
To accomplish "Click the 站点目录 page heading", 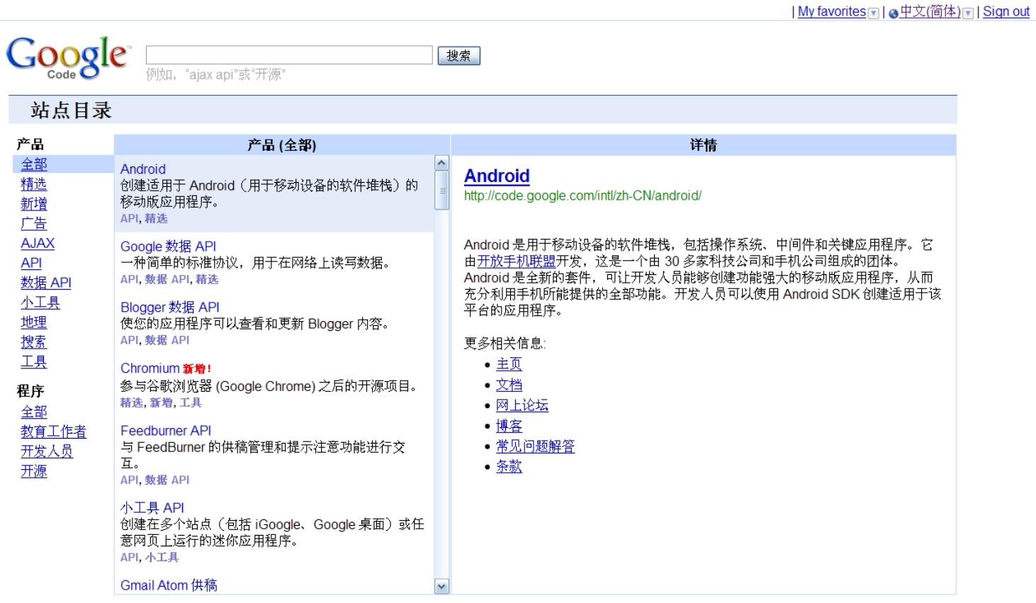I will click(x=71, y=111).
